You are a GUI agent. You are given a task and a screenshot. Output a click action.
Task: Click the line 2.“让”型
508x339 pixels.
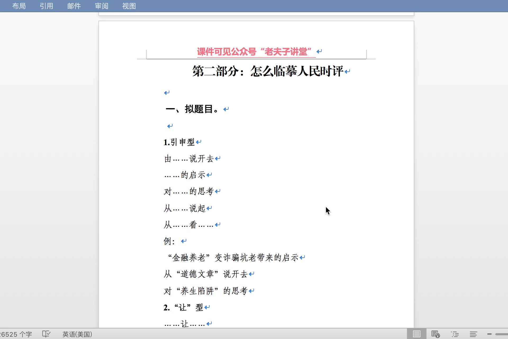(x=183, y=307)
